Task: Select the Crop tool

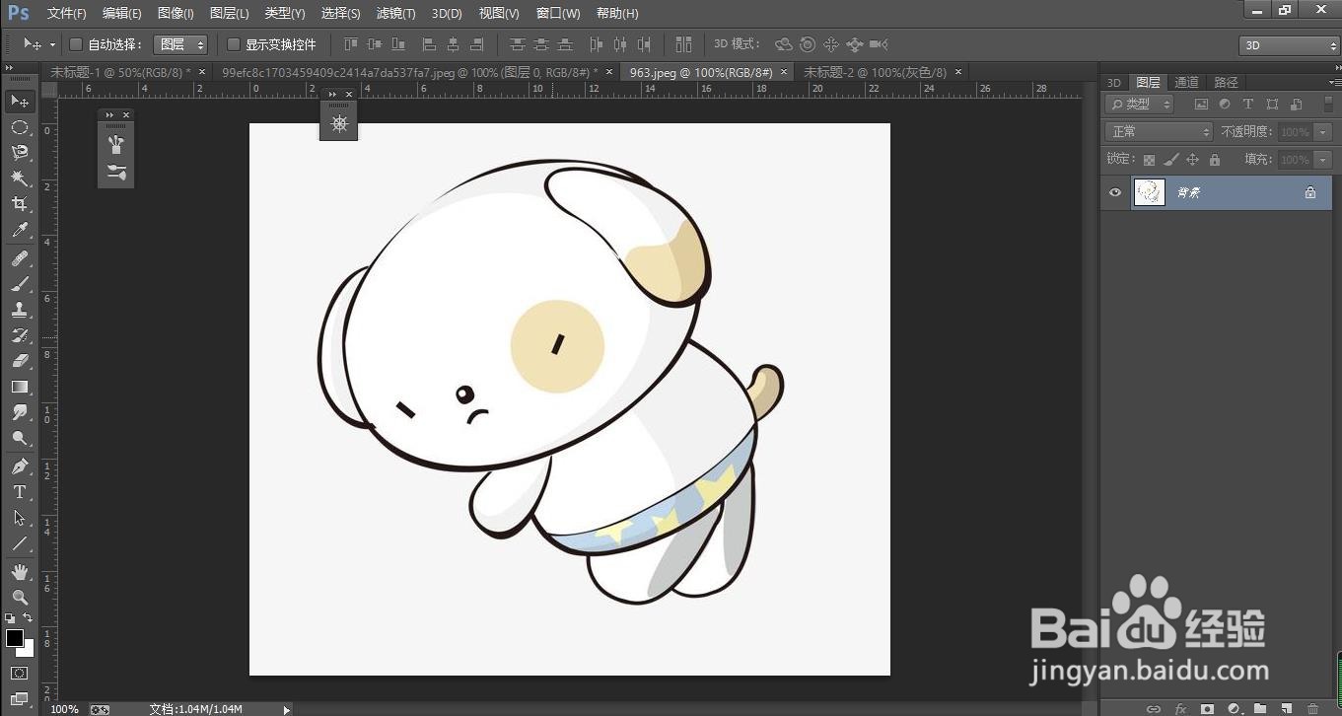Action: tap(19, 204)
